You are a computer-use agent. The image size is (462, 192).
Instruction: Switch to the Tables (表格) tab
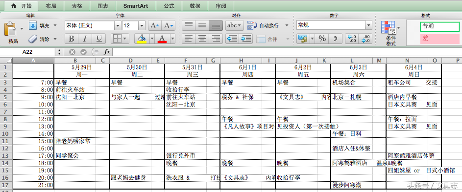coord(76,6)
